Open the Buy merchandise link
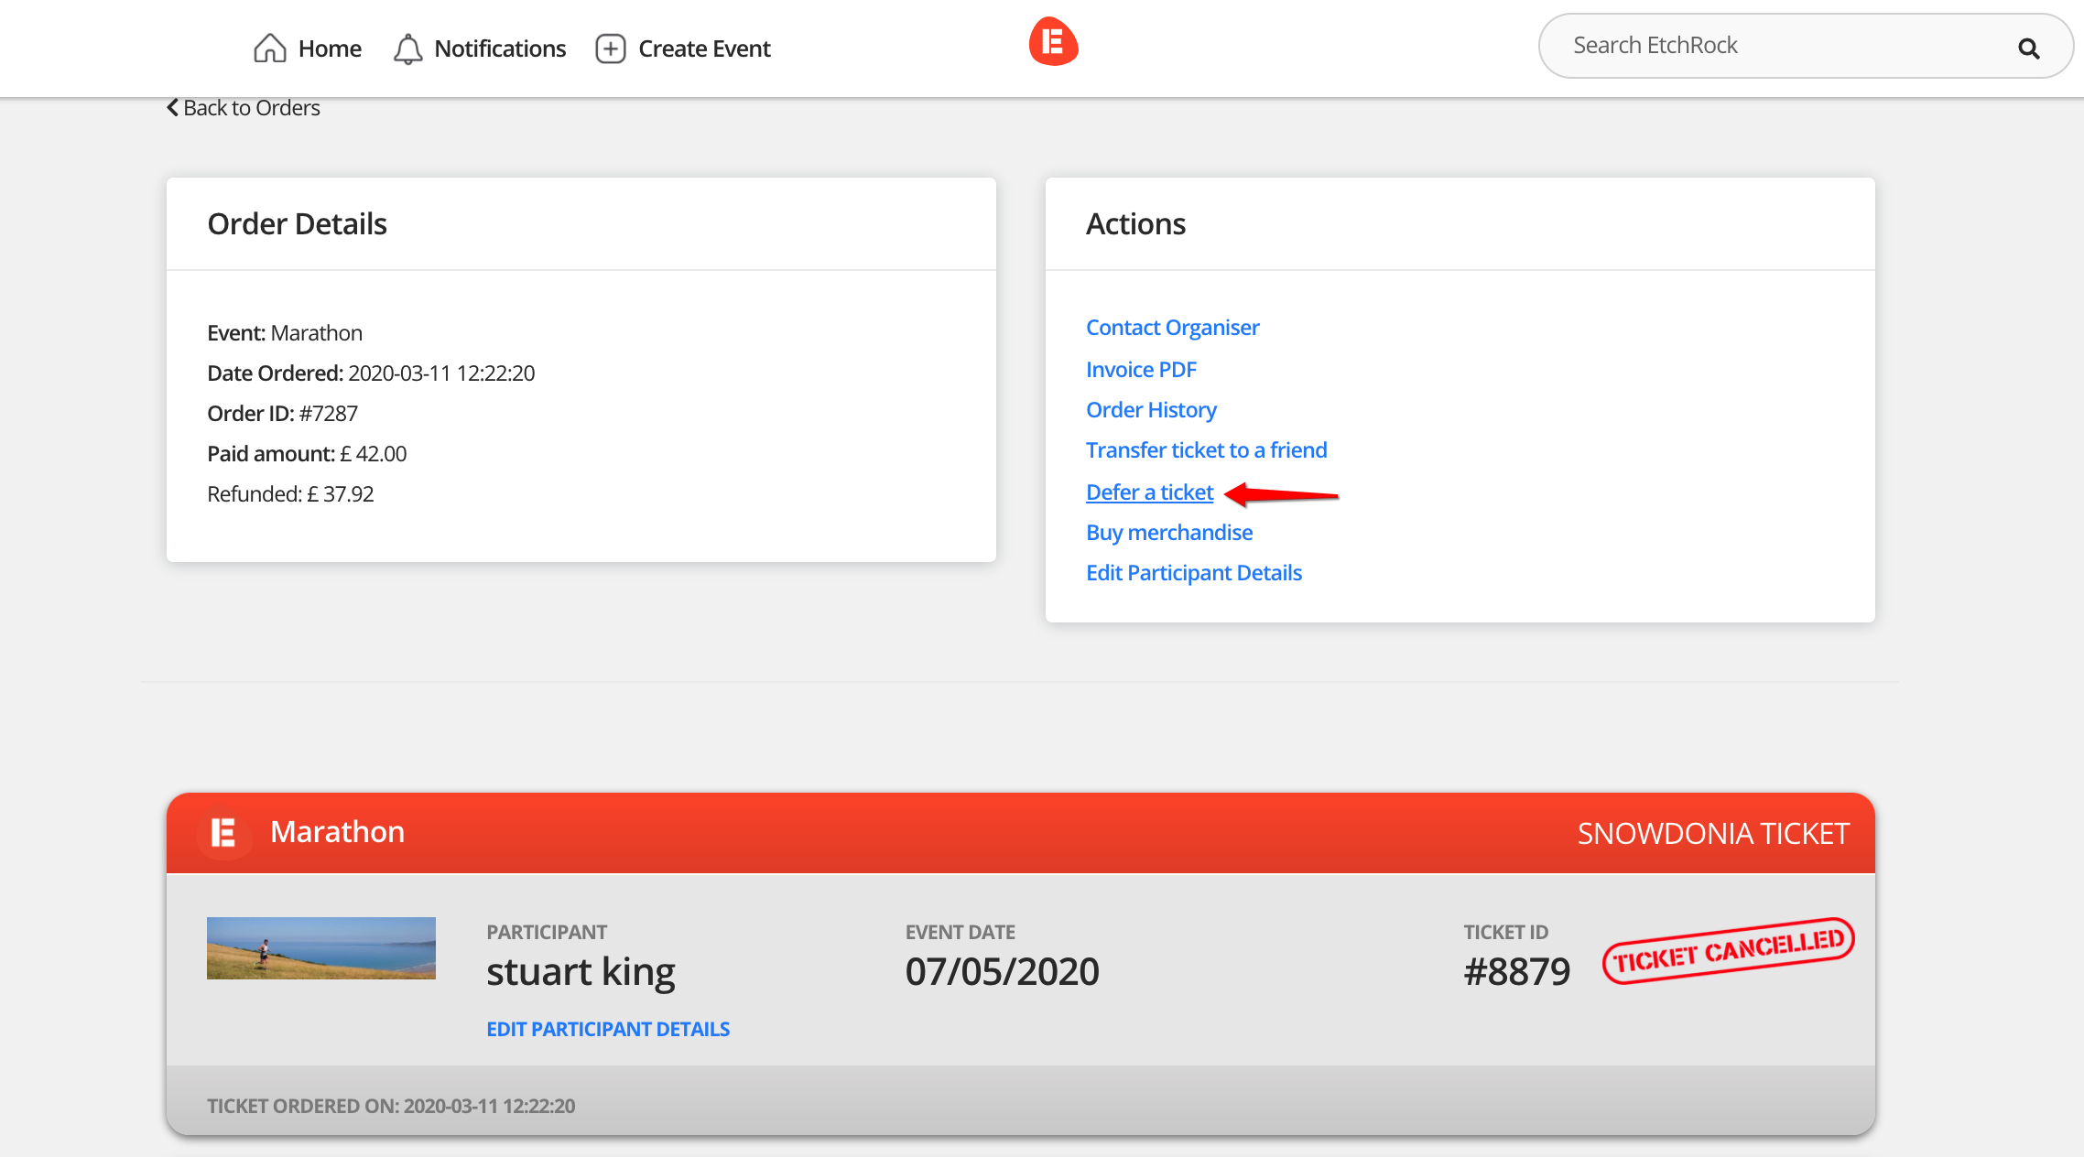Image resolution: width=2084 pixels, height=1157 pixels. (x=1168, y=533)
